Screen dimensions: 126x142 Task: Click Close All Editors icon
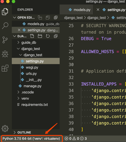point(56,18)
